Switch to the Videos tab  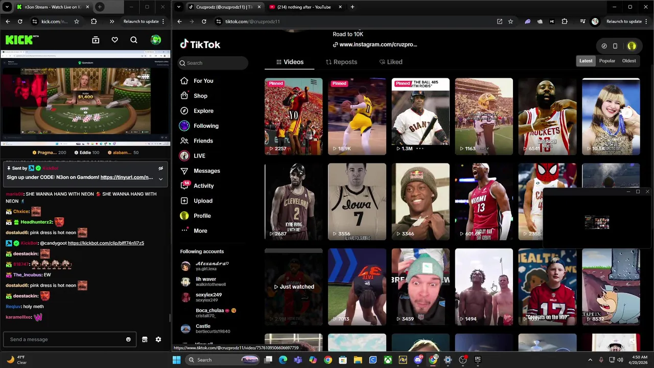290,62
